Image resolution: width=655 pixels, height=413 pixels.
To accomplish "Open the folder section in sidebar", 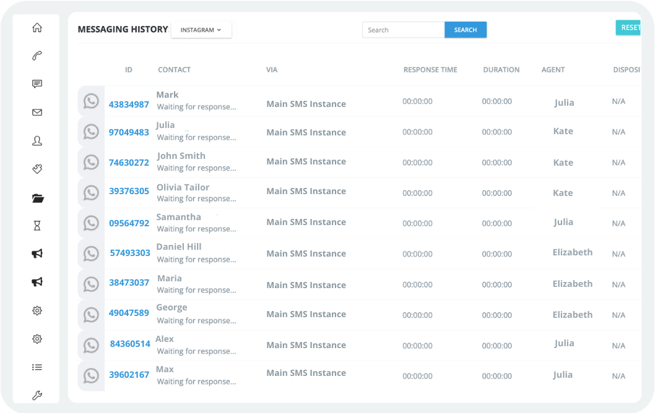I will coord(37,198).
